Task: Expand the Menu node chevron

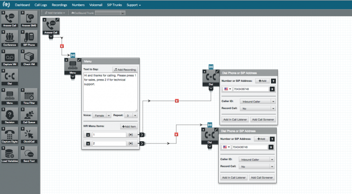Action: [x=73, y=77]
